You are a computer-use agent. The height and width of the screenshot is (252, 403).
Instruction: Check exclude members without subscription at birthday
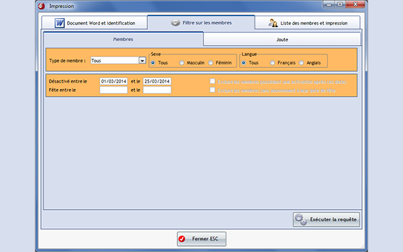[x=212, y=90]
